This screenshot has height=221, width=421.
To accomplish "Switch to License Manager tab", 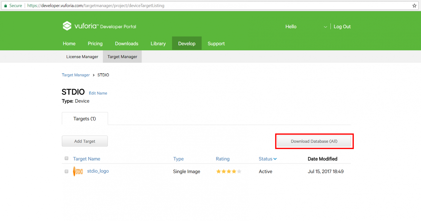I will [82, 57].
